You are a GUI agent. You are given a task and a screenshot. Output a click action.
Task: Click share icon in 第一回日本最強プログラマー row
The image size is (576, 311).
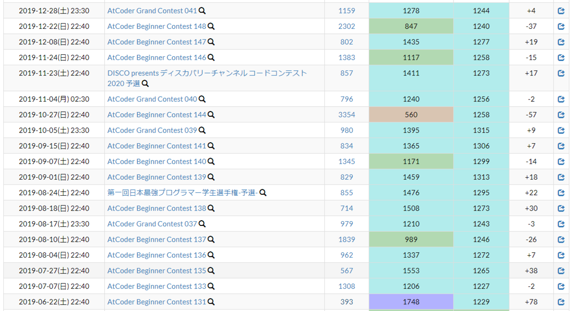coord(561,193)
